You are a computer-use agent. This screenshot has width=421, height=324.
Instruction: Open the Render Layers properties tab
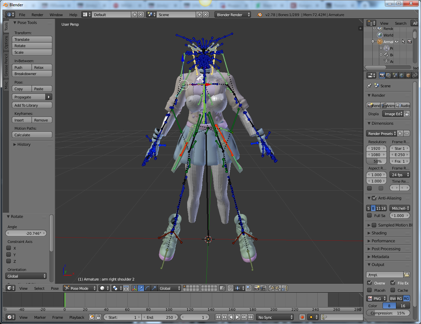click(388, 75)
